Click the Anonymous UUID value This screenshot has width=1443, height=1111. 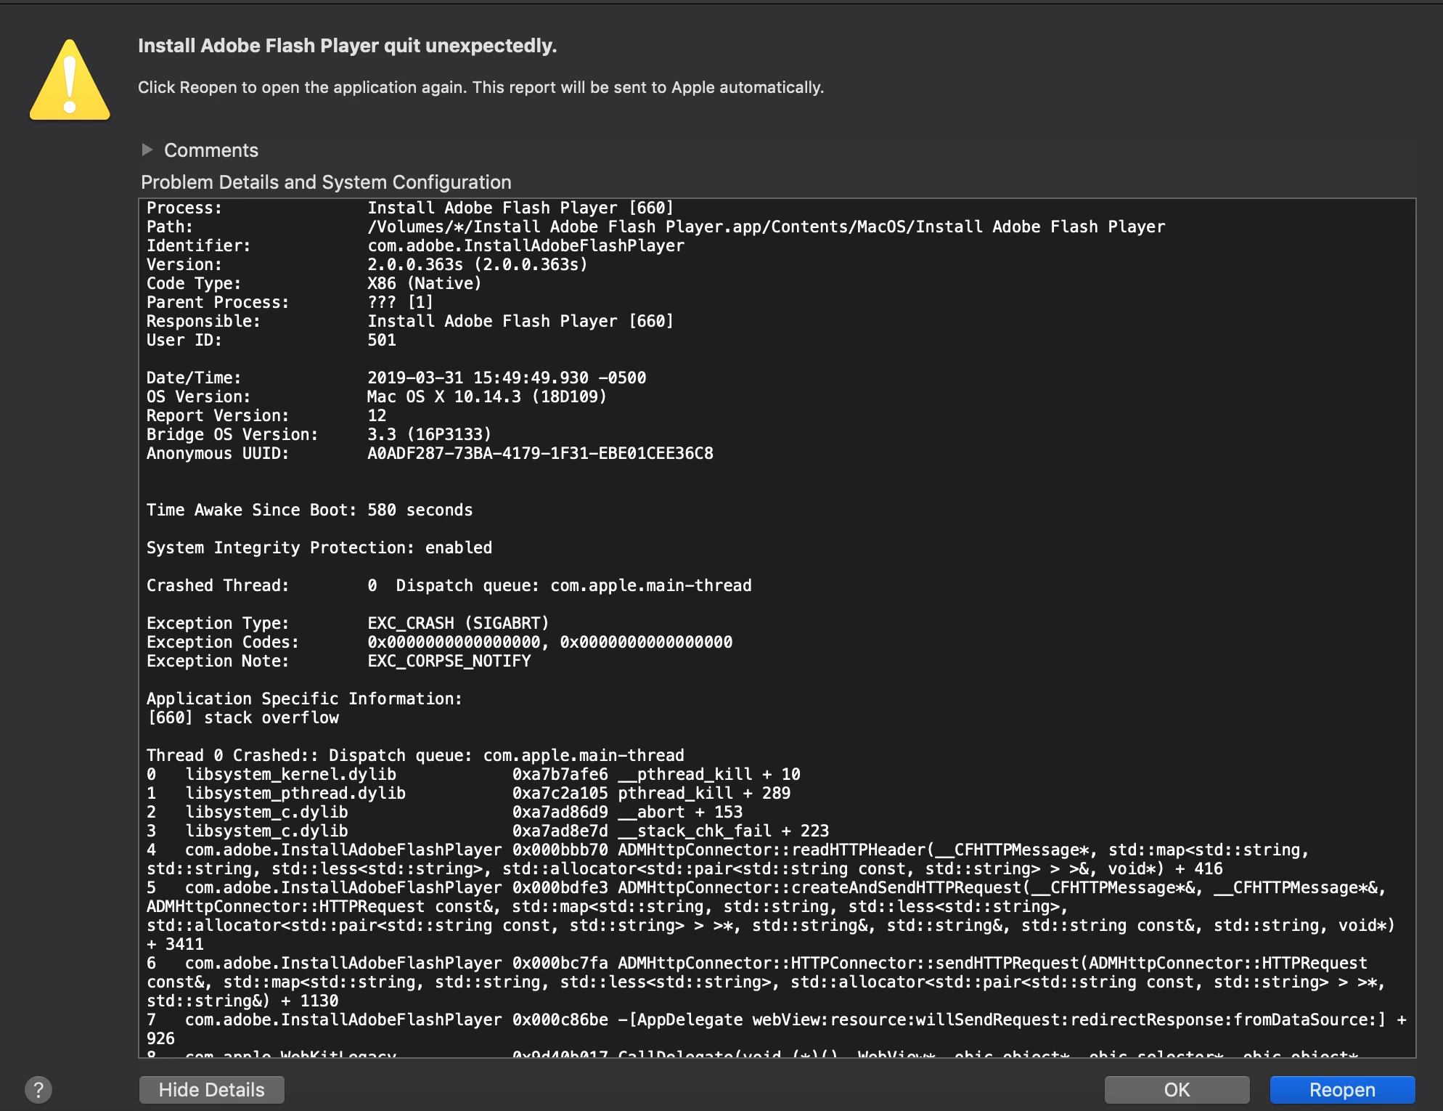coord(540,454)
